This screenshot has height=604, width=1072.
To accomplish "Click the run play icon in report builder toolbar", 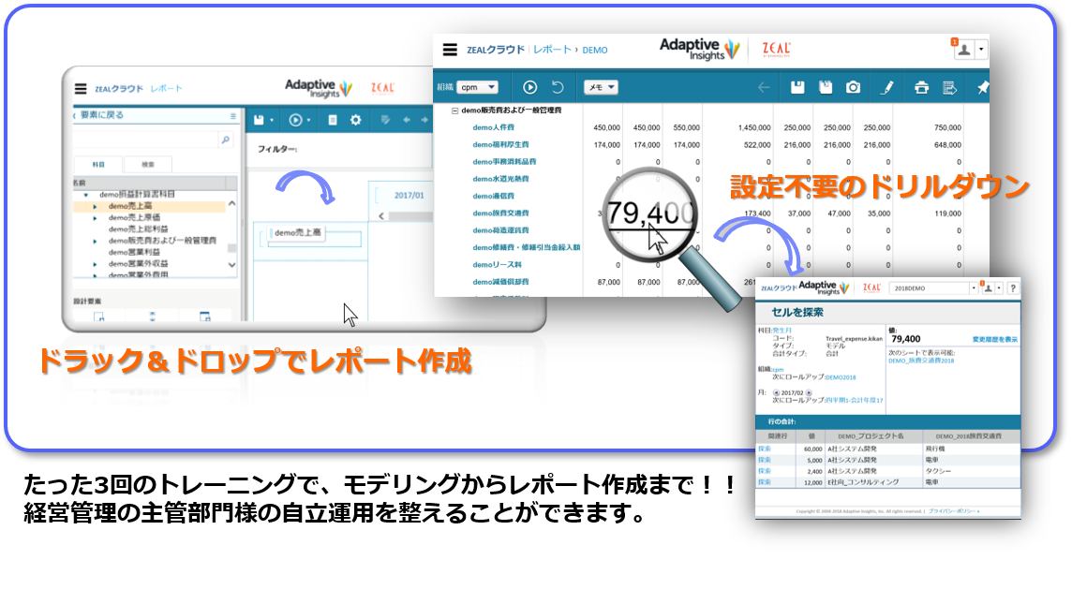I will pos(295,120).
